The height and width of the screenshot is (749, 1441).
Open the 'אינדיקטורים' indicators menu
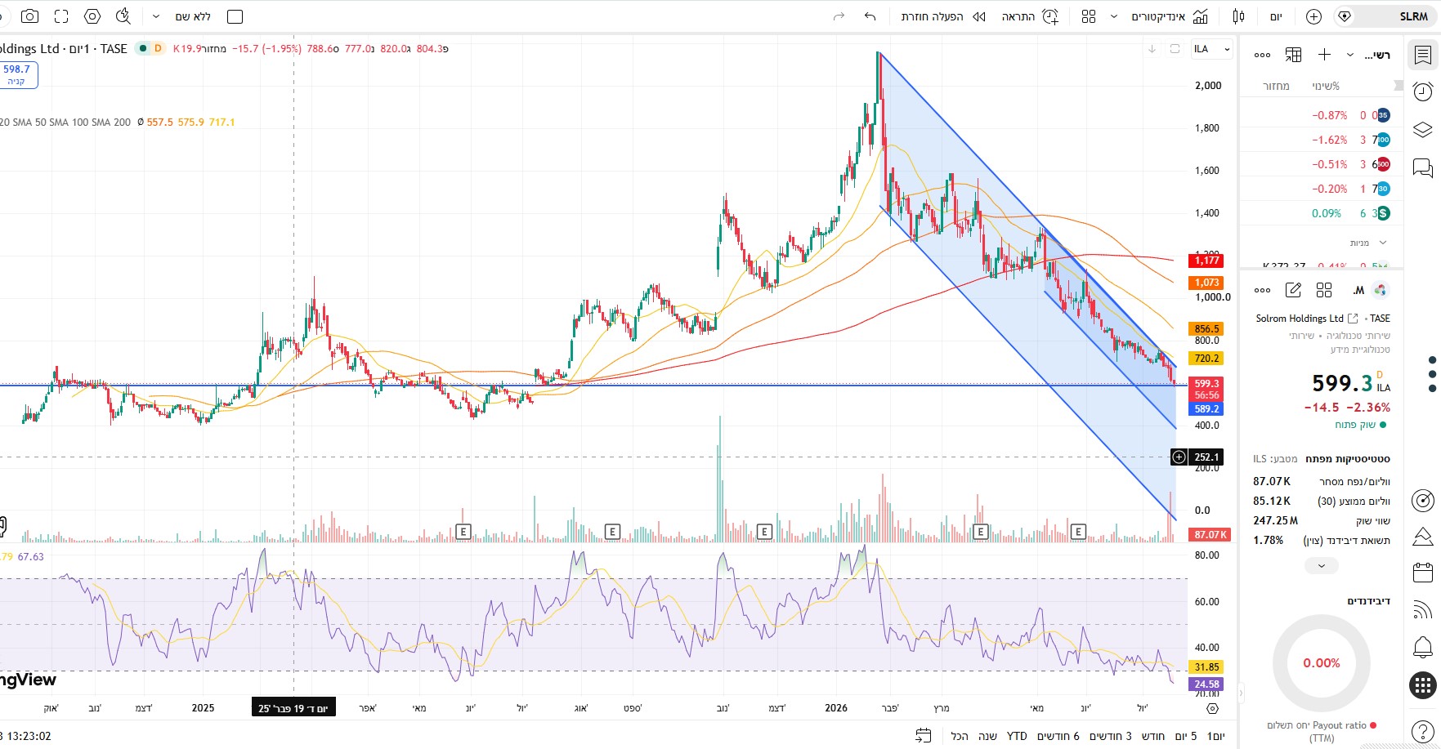[x=1169, y=16]
